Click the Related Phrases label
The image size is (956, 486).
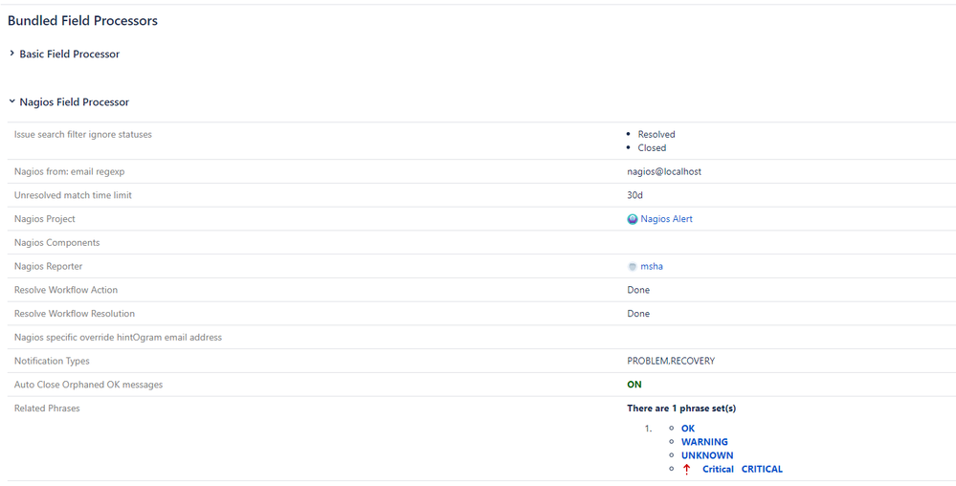pyautogui.click(x=47, y=409)
